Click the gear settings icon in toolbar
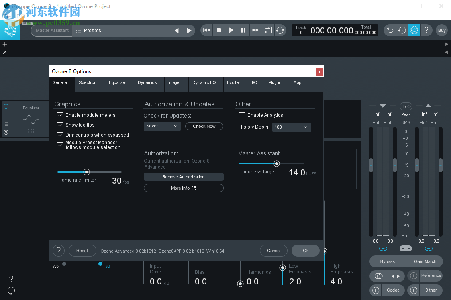The image size is (451, 300). [x=414, y=30]
